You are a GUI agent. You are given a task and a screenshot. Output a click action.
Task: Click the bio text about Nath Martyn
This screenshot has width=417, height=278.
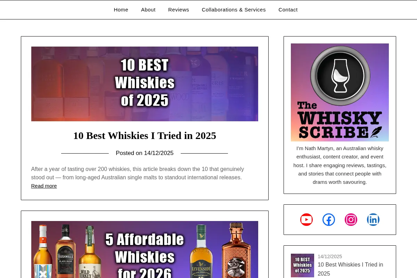coord(340,165)
